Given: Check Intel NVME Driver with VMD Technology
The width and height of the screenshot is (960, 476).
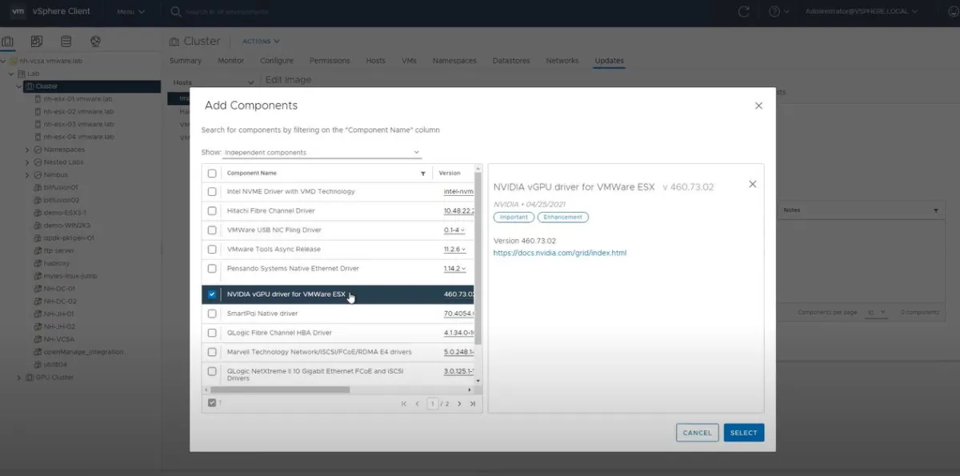Looking at the screenshot, I should click(x=212, y=191).
